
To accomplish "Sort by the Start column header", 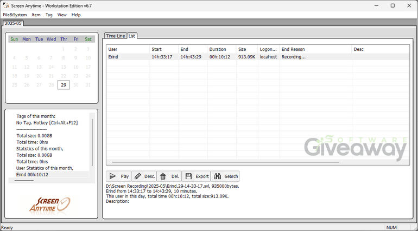I will (x=164, y=49).
